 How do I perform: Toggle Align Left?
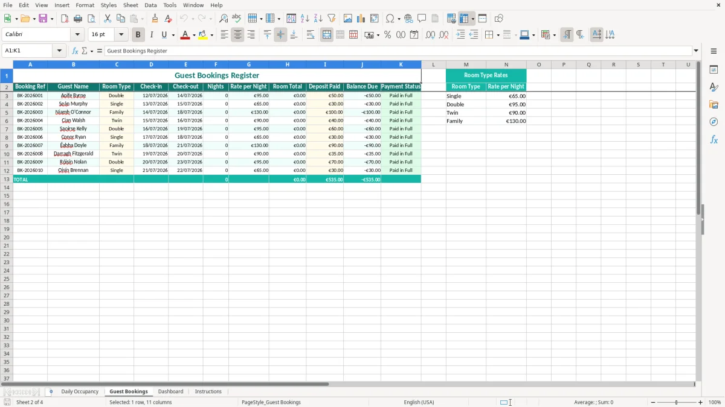(x=224, y=35)
